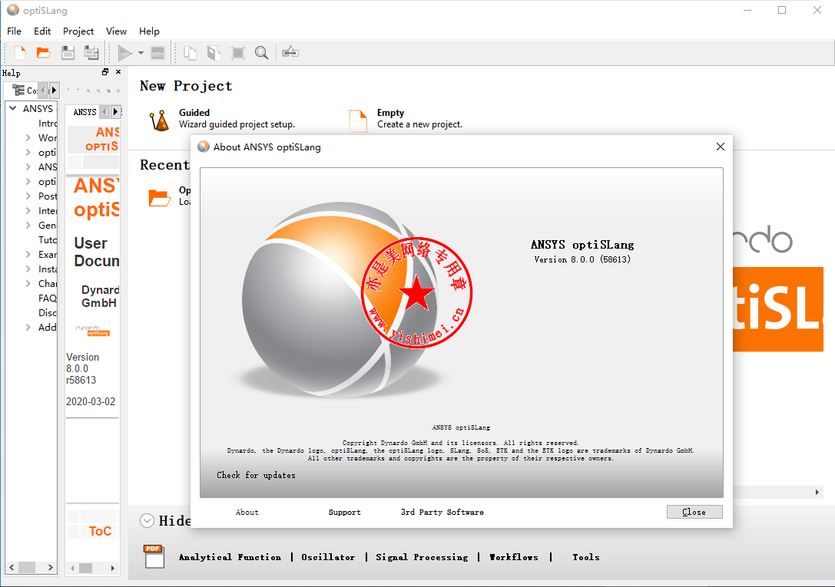Expand the 'Post' help tree node
This screenshot has width=835, height=587.
point(28,196)
